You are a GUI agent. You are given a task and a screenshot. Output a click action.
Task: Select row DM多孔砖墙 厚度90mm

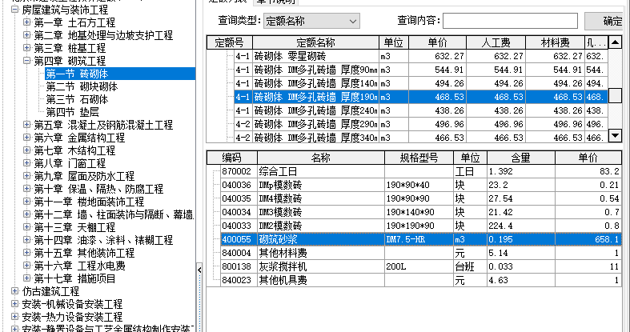[421, 70]
